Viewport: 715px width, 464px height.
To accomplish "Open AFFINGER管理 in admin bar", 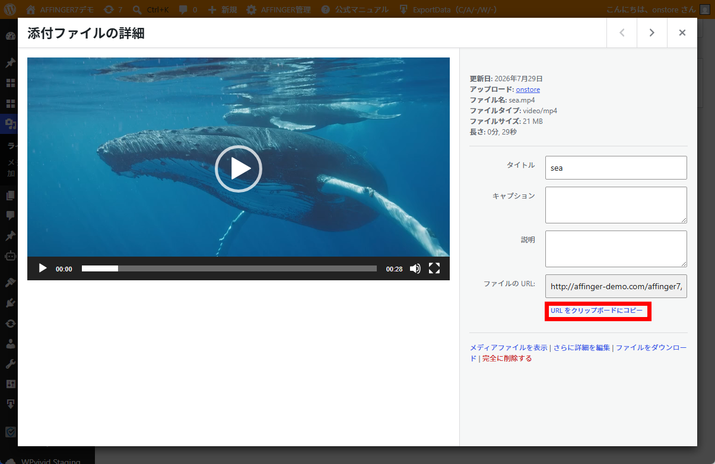I will coord(278,9).
